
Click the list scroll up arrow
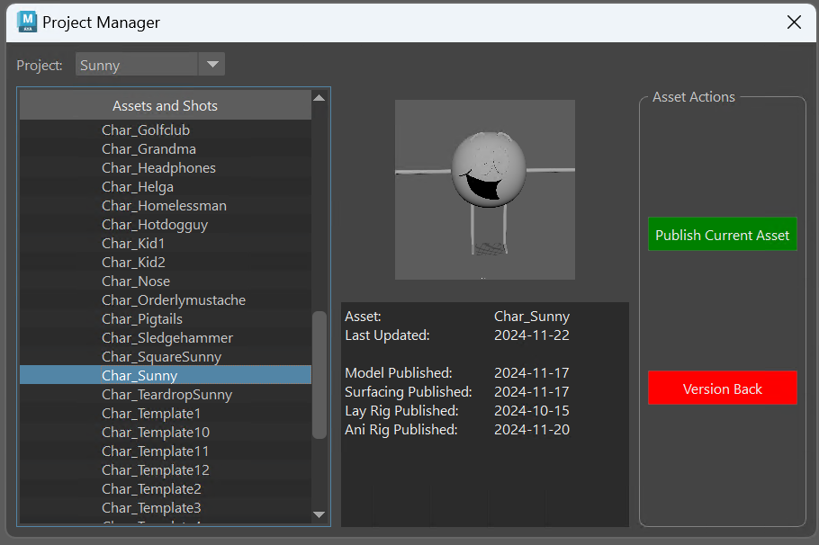click(319, 98)
